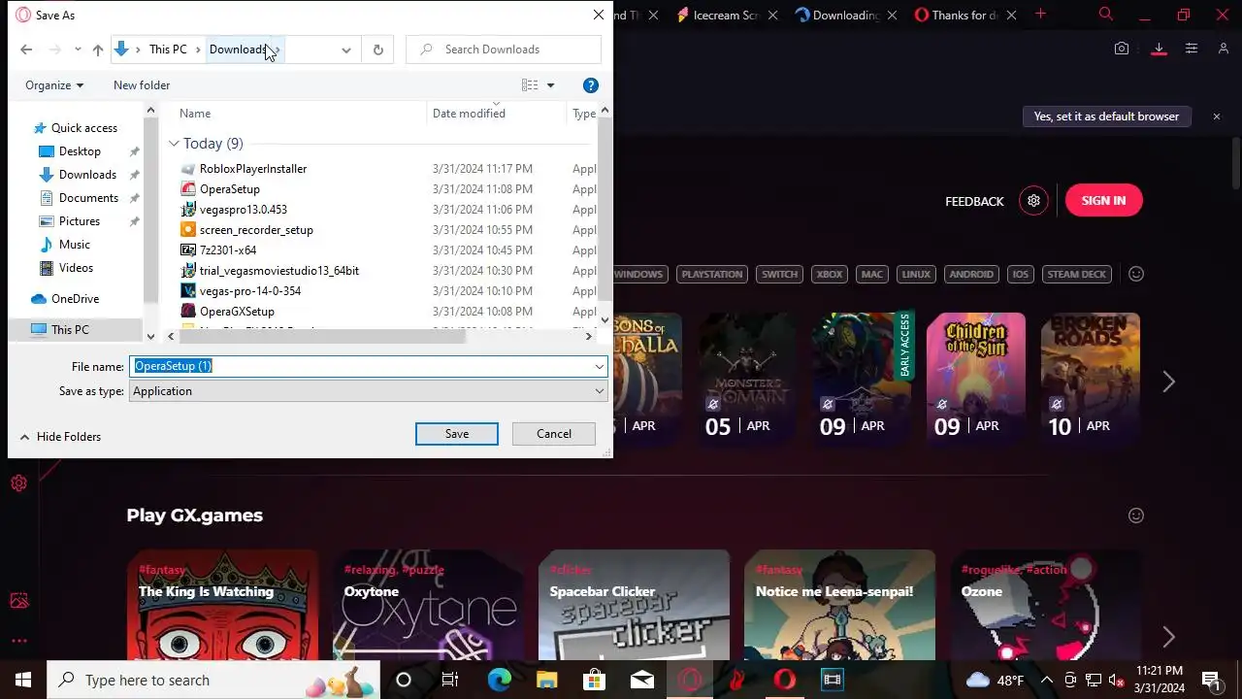This screenshot has height=699, width=1242.
Task: Click the Search Downloads field
Action: [504, 50]
